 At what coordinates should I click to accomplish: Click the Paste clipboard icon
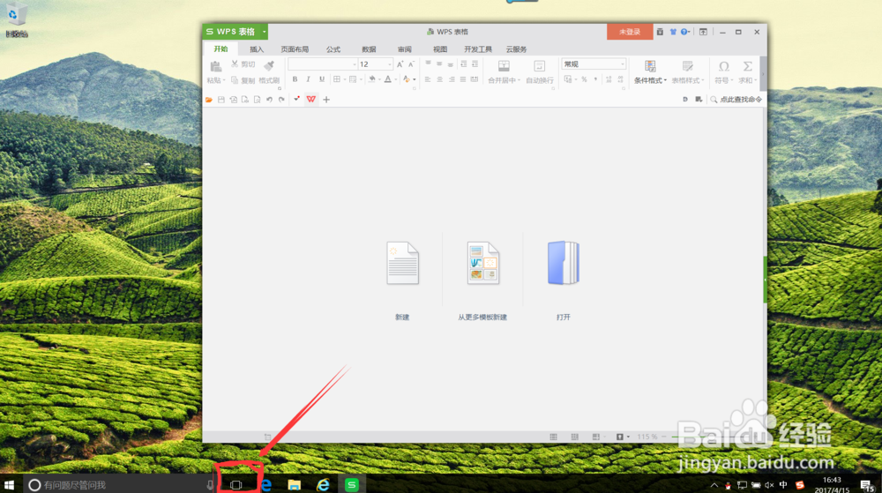[x=215, y=67]
